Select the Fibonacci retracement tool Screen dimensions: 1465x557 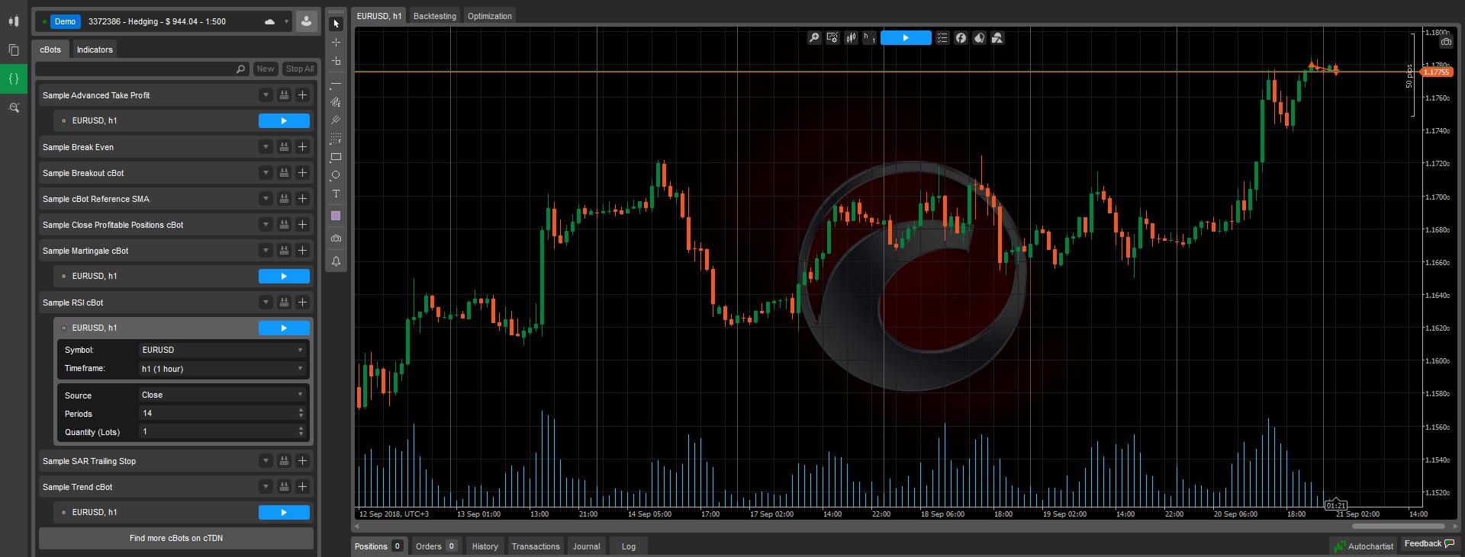336,139
